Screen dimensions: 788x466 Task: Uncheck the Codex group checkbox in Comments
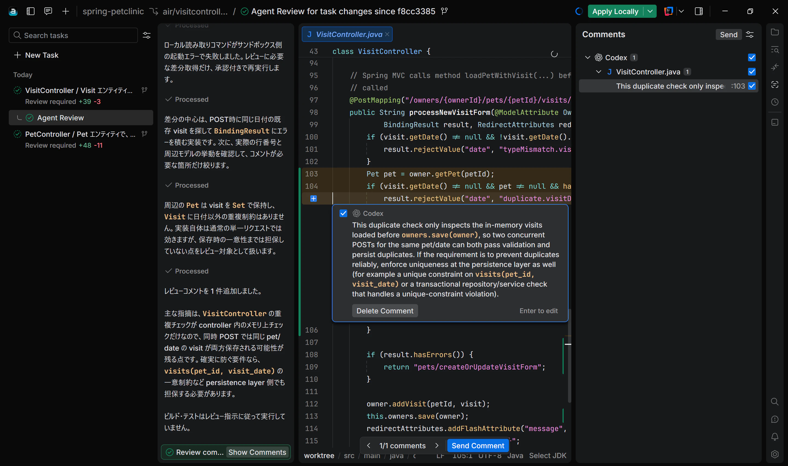752,57
